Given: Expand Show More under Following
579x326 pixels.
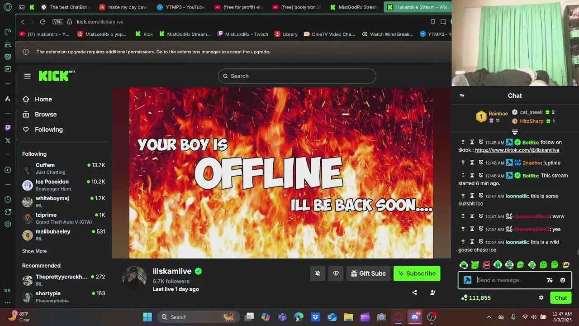Looking at the screenshot, I should (x=34, y=251).
